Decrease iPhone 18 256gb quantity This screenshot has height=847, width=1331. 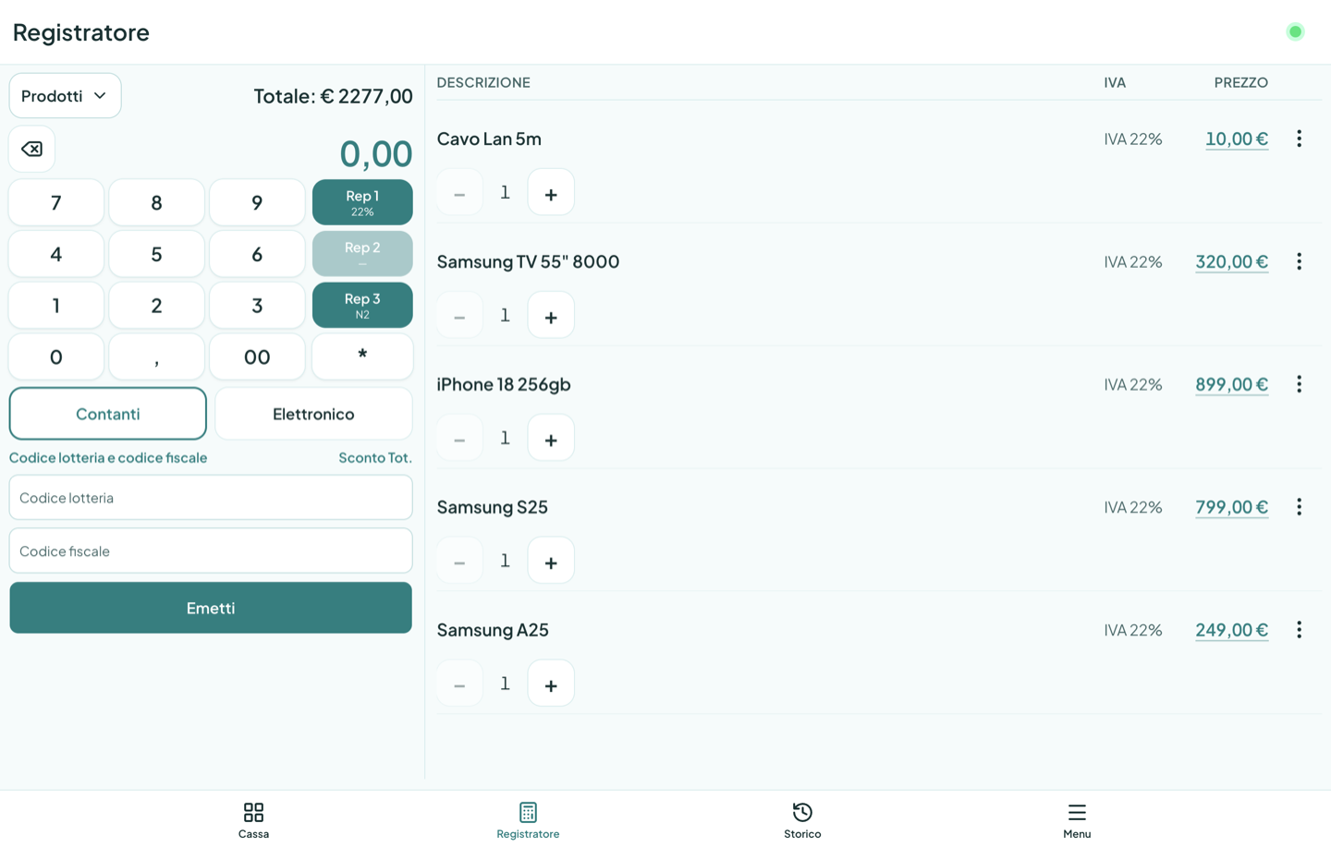(x=459, y=438)
